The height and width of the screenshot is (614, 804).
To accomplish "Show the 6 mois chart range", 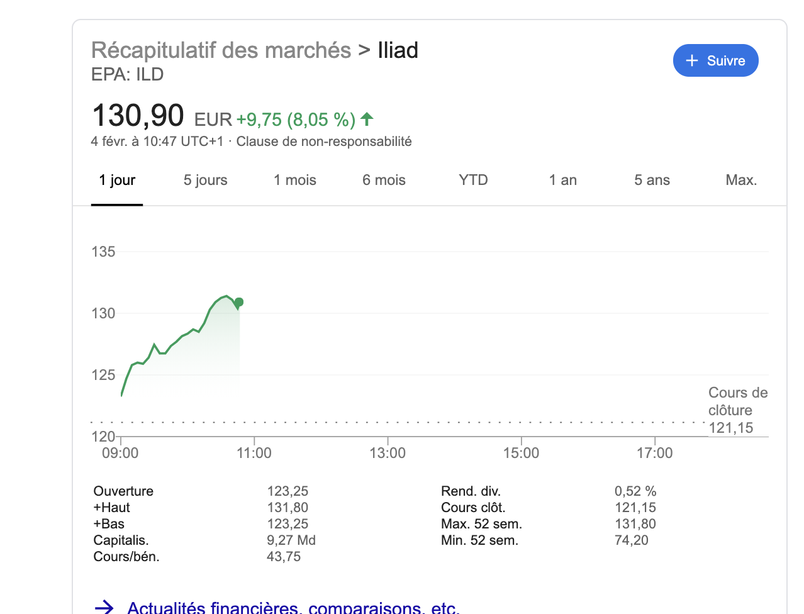I will [384, 181].
